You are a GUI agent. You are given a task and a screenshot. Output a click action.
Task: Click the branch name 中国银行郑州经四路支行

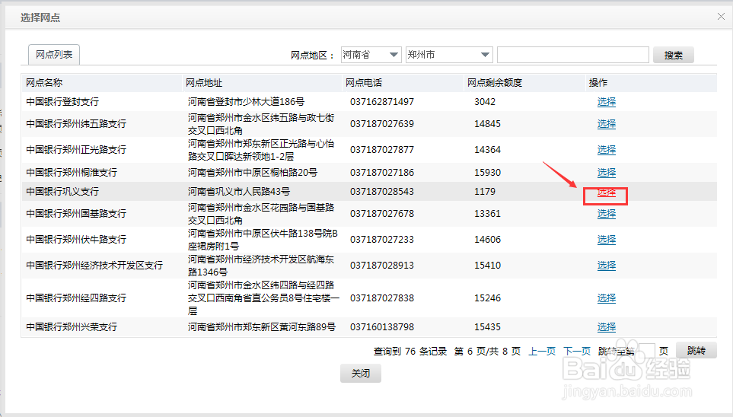pos(76,298)
